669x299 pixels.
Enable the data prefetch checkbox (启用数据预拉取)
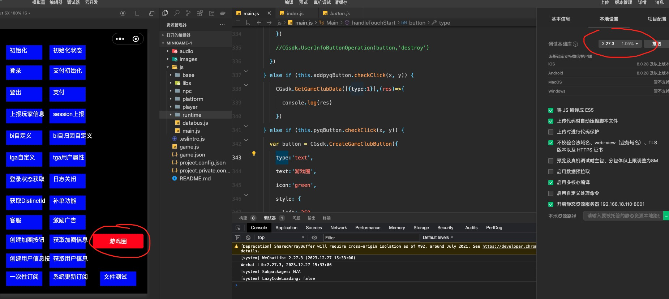click(551, 172)
